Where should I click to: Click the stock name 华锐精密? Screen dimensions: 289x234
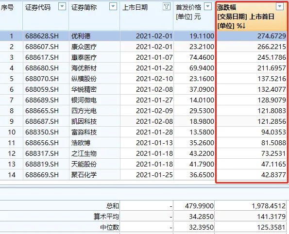(x=84, y=89)
